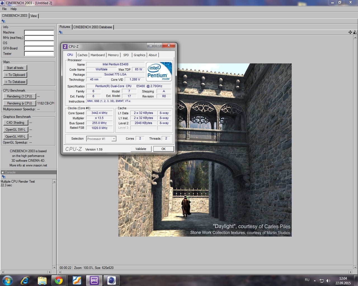358x286 pixels.
Task: Click the Intel Pentium inside logo
Action: [x=159, y=71]
